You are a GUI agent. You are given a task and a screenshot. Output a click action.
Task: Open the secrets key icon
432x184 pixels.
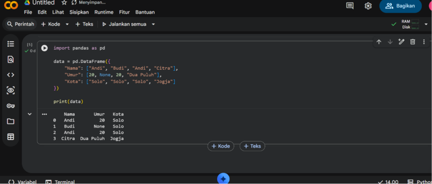[x=11, y=106]
